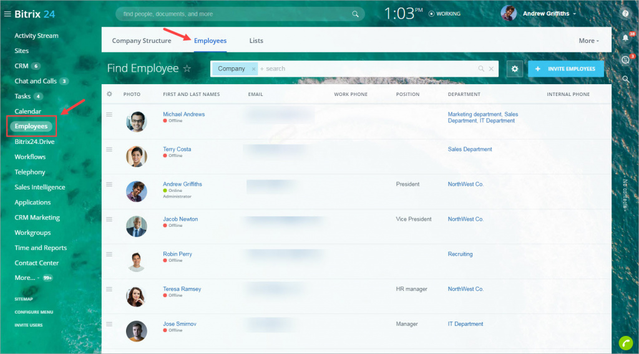This screenshot has width=639, height=354.
Task: Click Jacob Newton's profile photo
Action: point(137,227)
